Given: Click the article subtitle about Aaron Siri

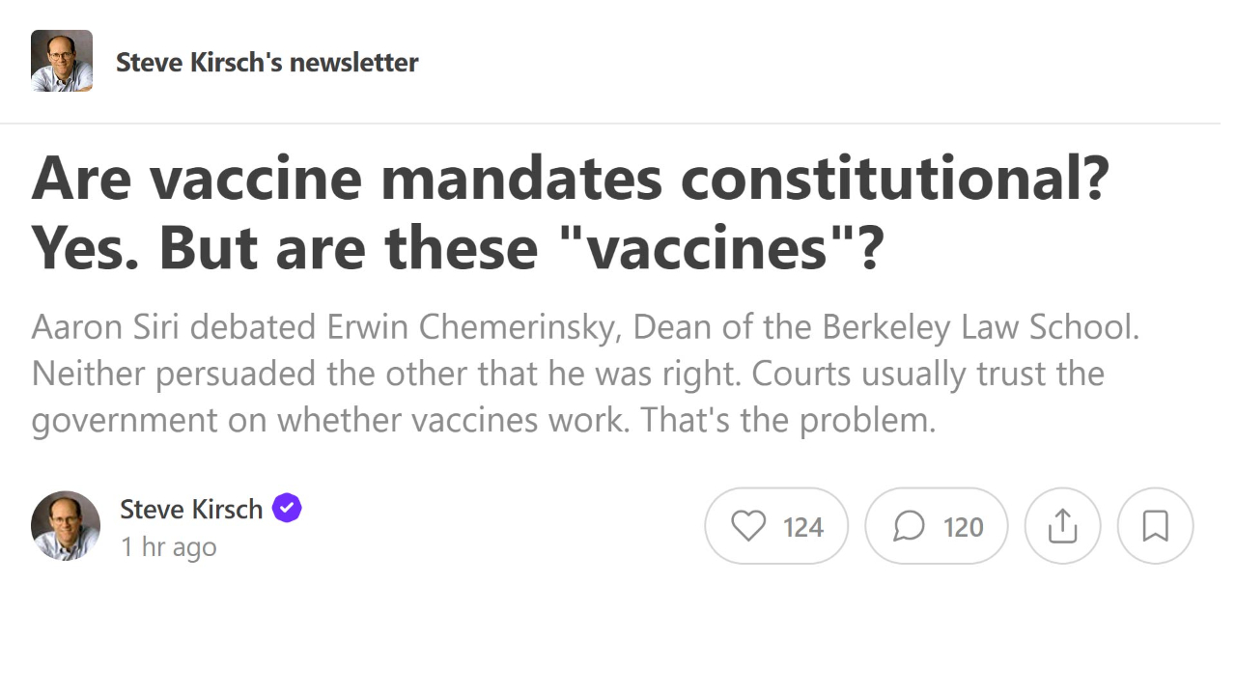Looking at the screenshot, I should (585, 374).
